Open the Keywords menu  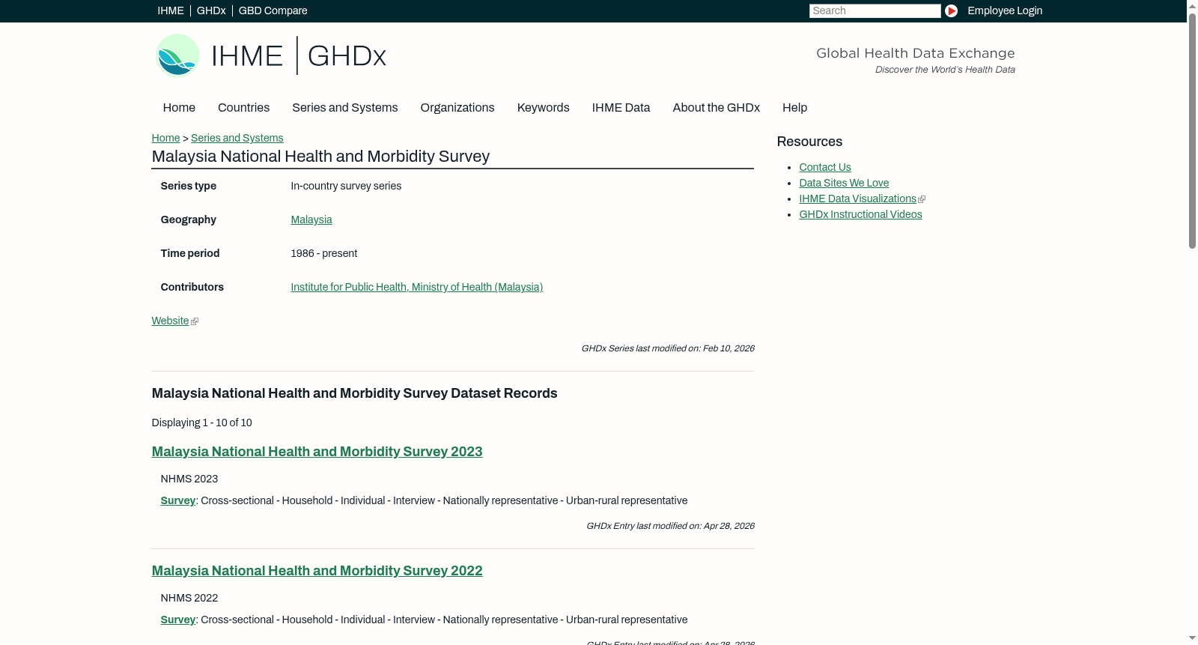(543, 108)
